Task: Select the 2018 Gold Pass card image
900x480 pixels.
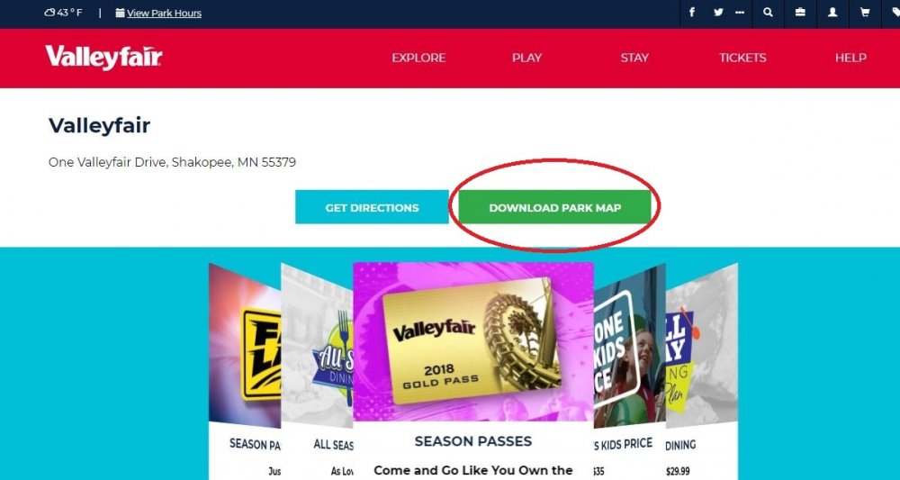Action: (473, 341)
